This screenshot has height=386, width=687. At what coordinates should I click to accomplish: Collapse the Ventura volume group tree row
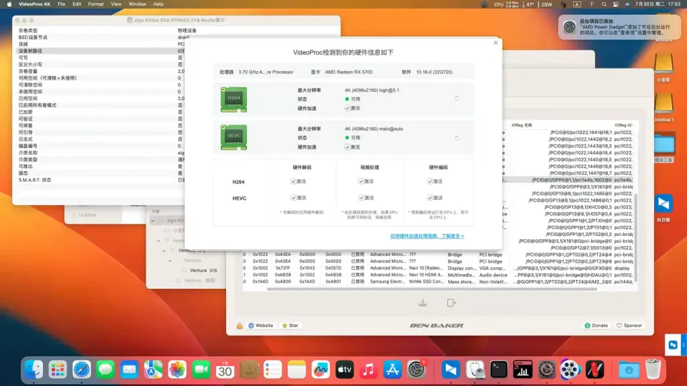click(164, 251)
